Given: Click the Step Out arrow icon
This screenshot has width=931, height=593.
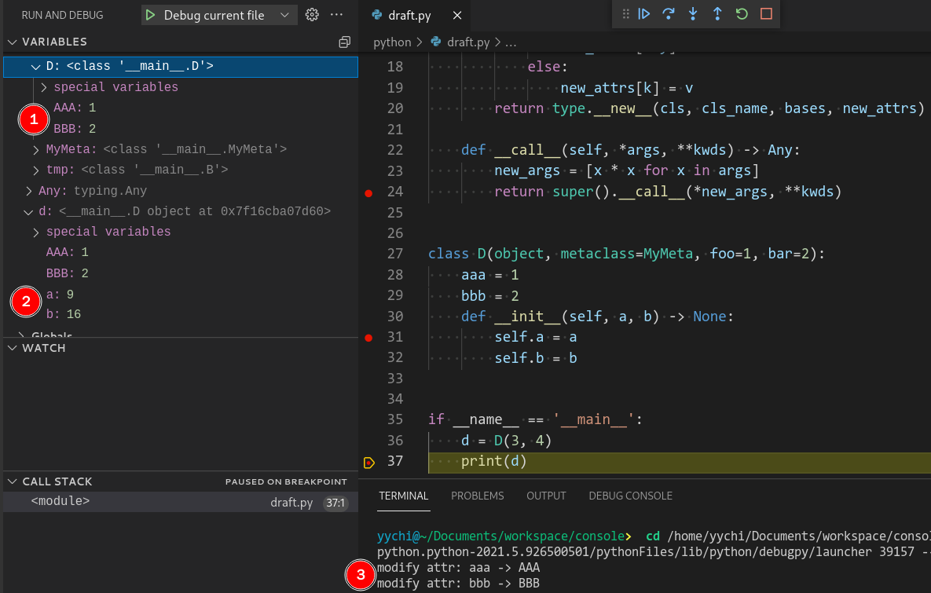Looking at the screenshot, I should click(x=717, y=14).
